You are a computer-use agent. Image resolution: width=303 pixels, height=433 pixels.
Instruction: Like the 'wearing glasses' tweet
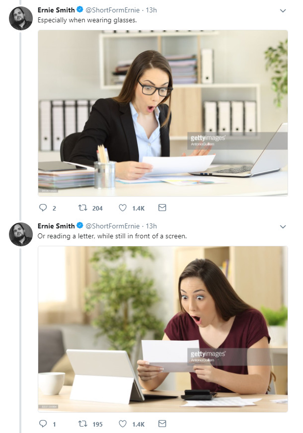(x=123, y=208)
